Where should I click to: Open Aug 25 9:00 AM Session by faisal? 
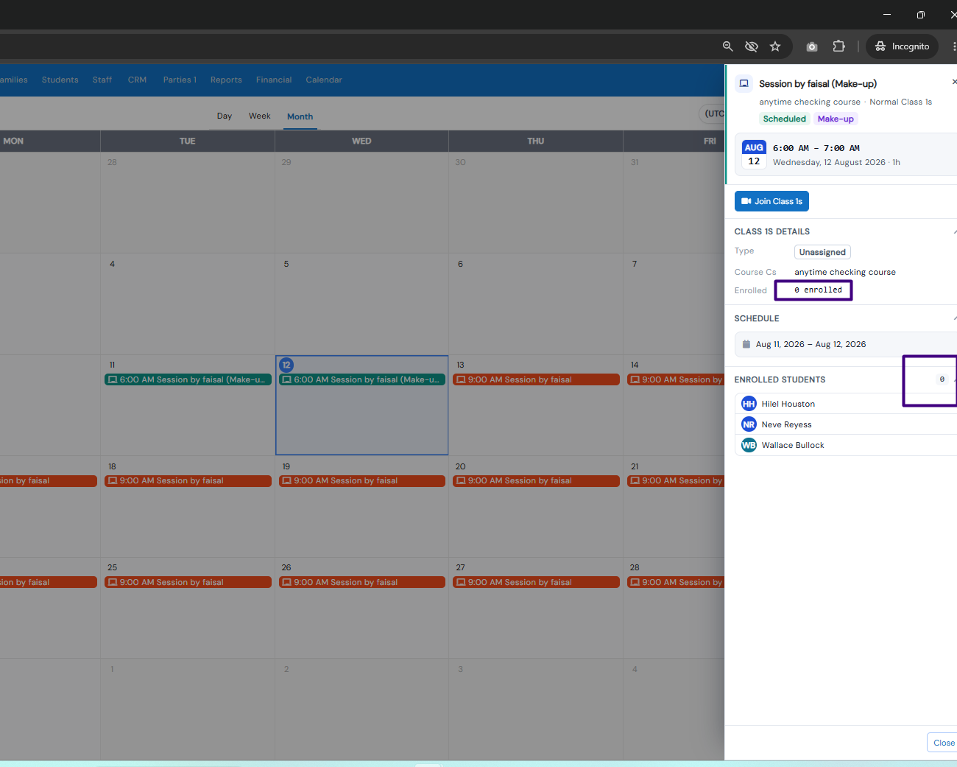pyautogui.click(x=188, y=582)
